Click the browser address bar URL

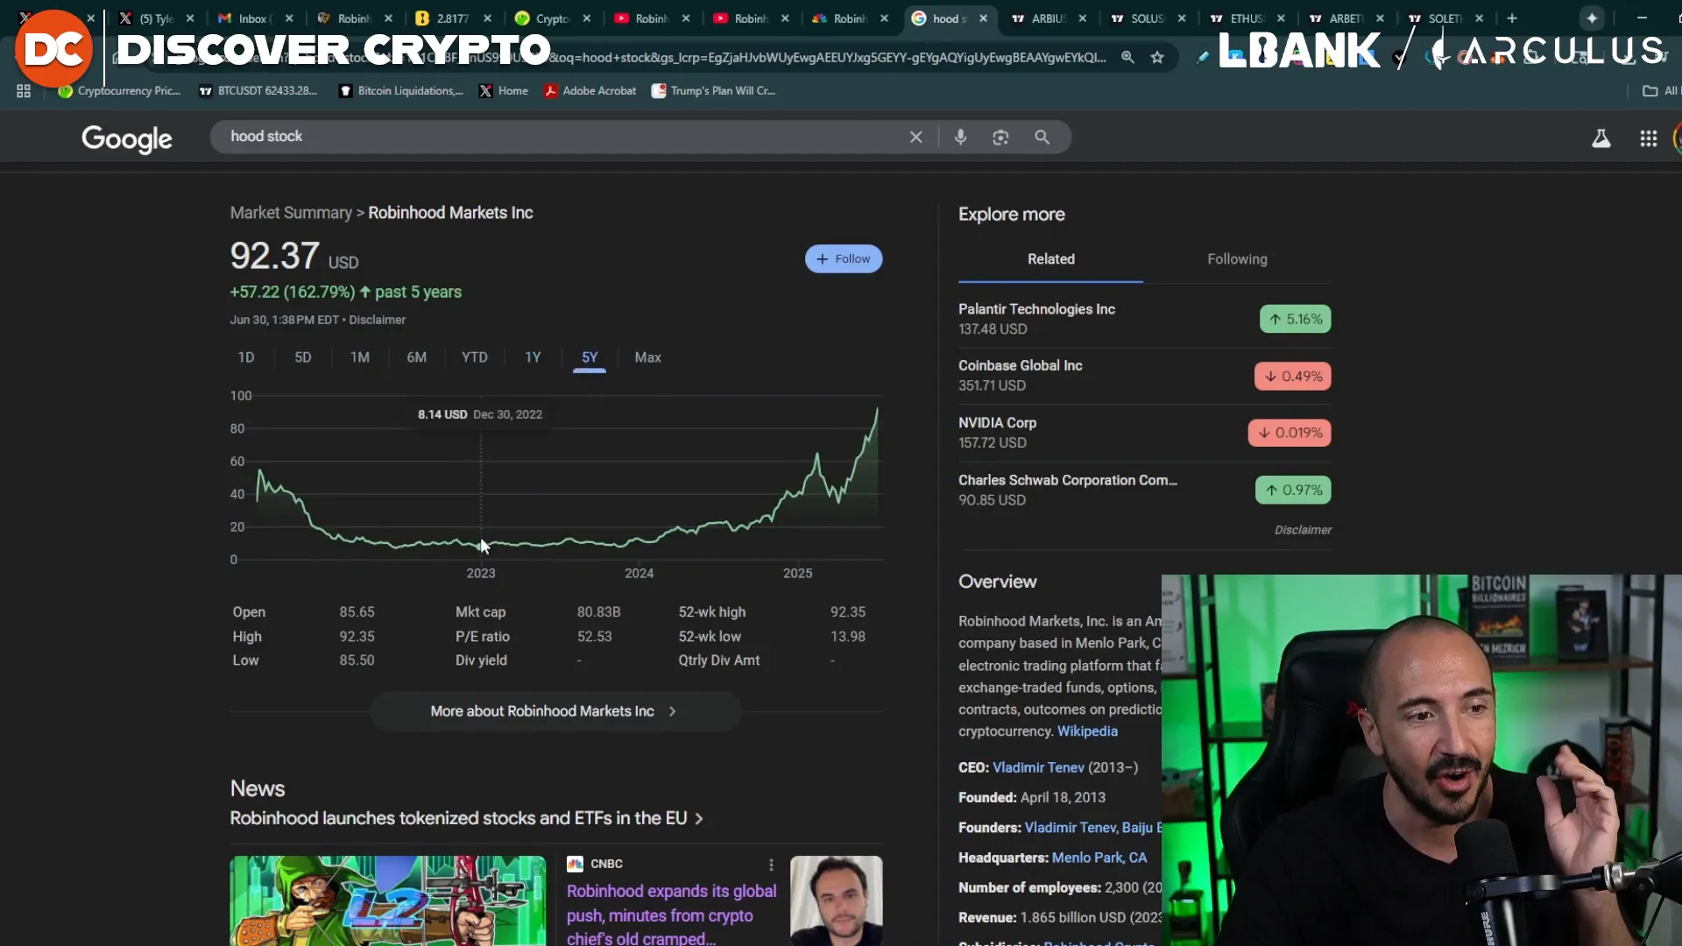click(613, 58)
